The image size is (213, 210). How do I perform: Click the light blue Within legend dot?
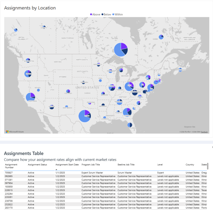coord(113,14)
